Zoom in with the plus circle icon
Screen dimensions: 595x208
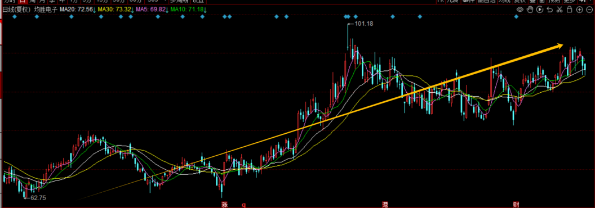click(579, 10)
